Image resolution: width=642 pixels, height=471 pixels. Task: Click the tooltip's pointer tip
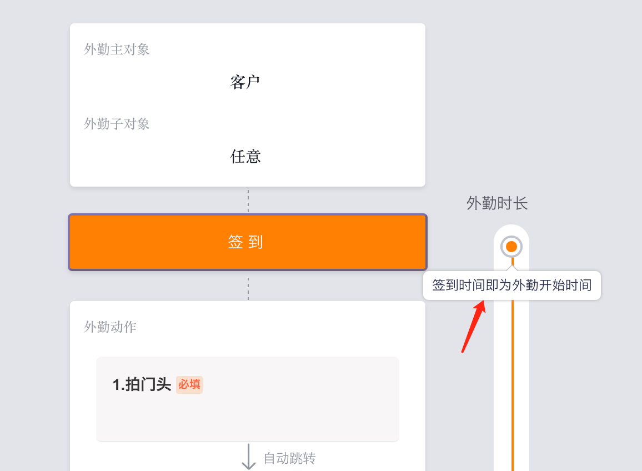(512, 268)
